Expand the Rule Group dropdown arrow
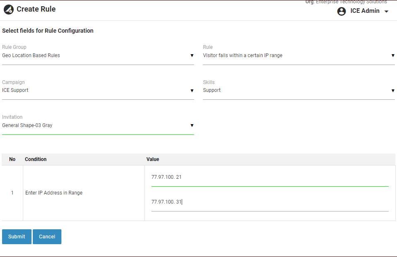 pyautogui.click(x=192, y=55)
